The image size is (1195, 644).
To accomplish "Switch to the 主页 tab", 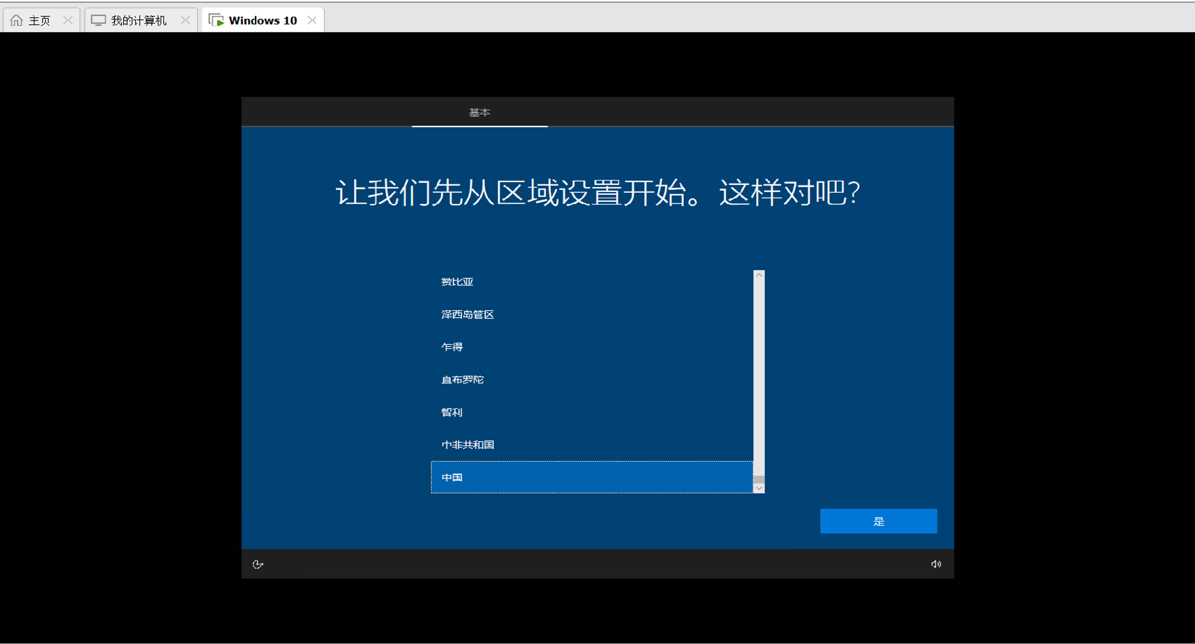I will [x=41, y=20].
